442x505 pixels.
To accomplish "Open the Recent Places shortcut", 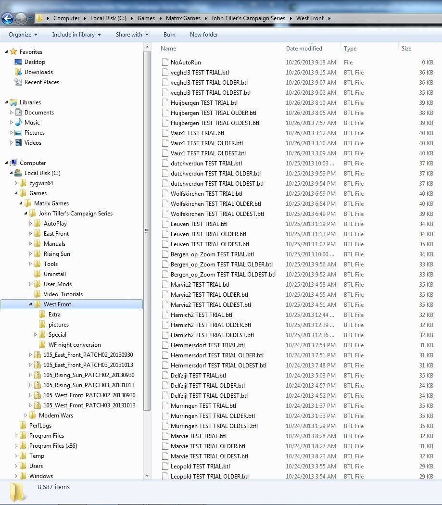I will click(42, 82).
